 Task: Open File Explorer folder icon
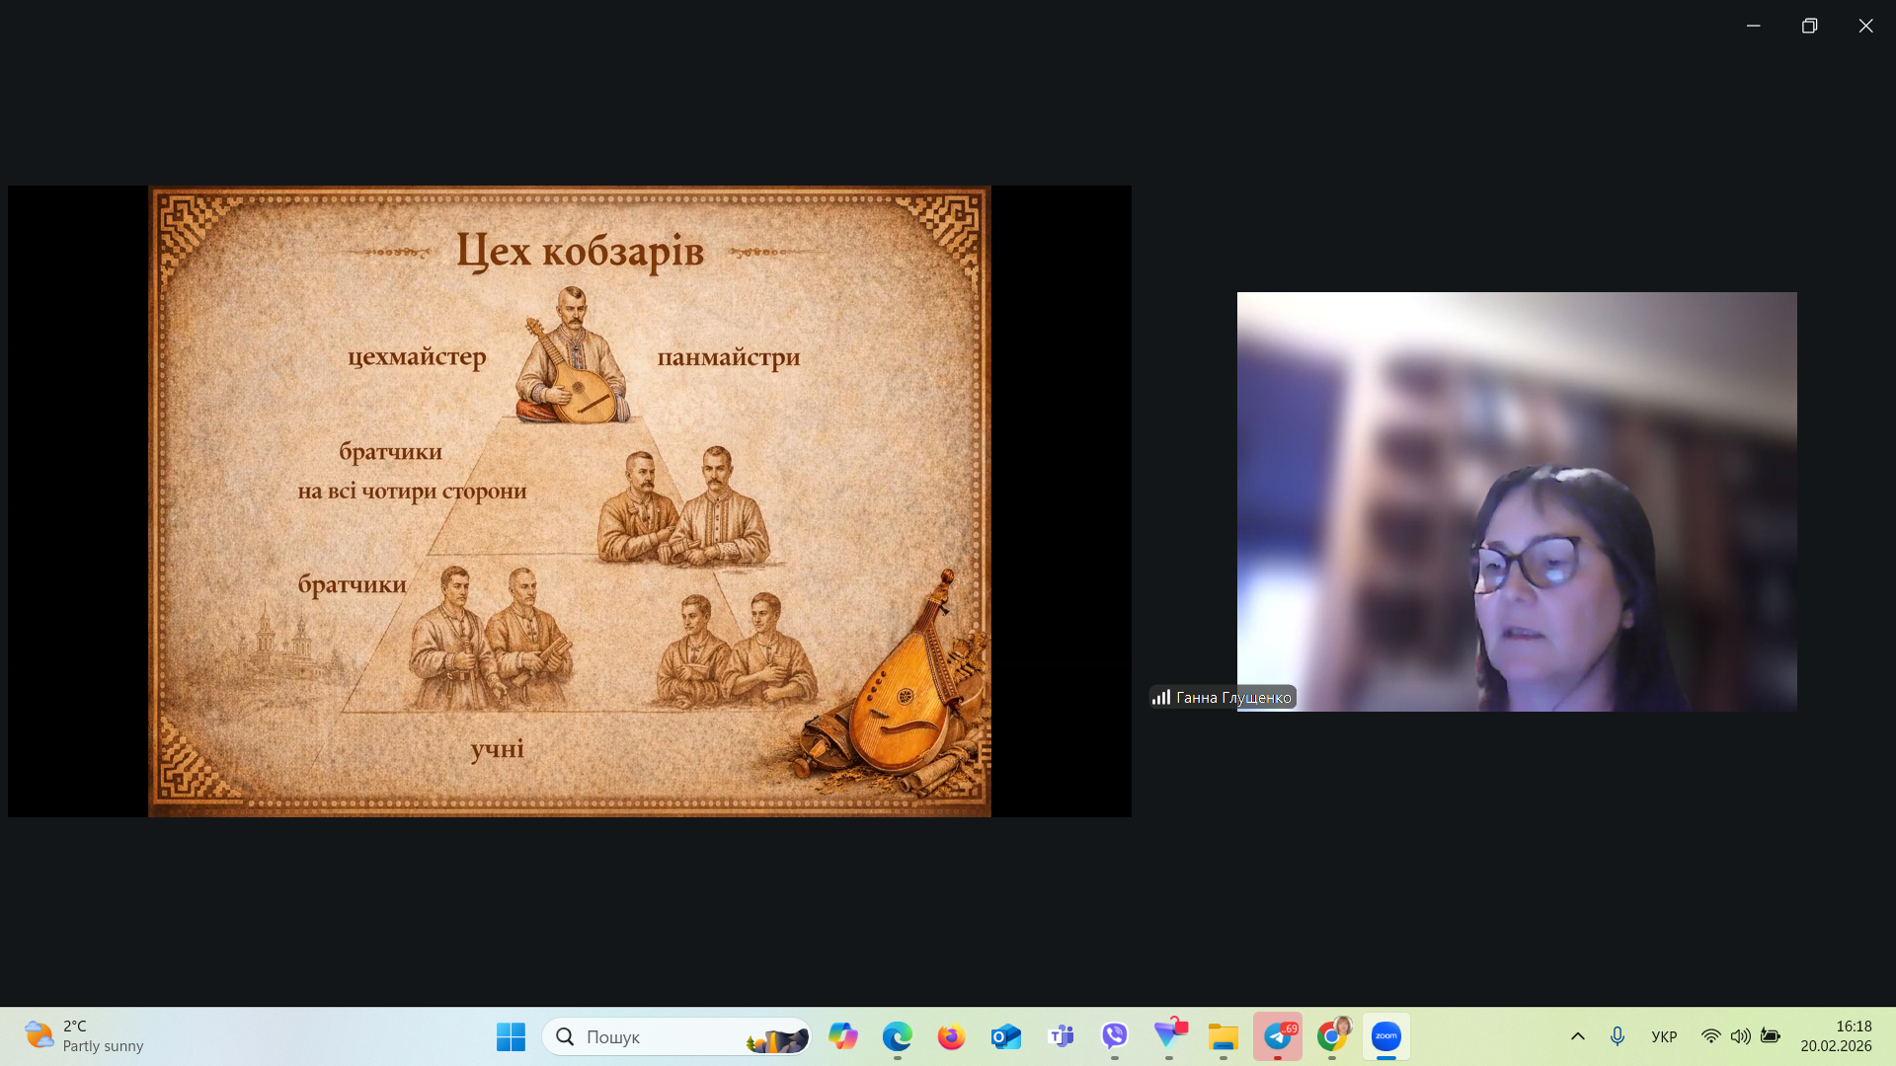pos(1223,1036)
